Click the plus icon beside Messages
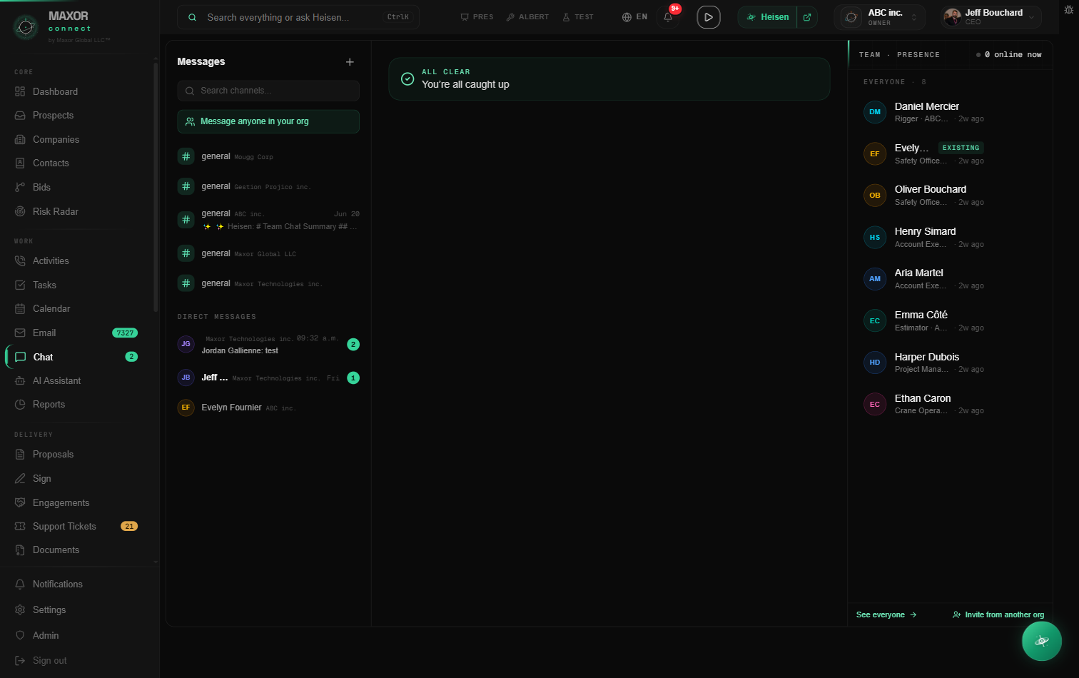 (x=350, y=62)
